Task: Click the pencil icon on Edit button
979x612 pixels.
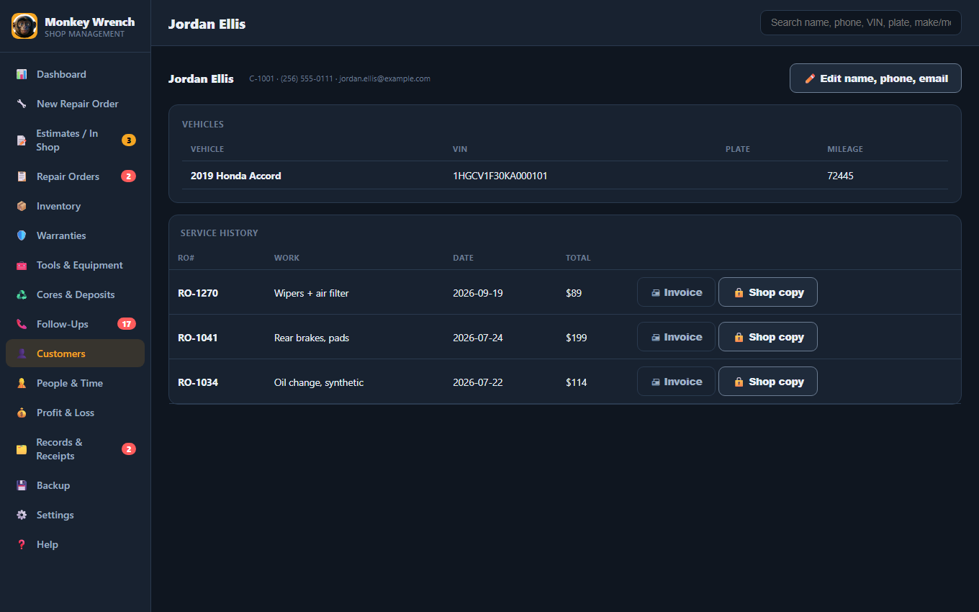Action: (810, 78)
